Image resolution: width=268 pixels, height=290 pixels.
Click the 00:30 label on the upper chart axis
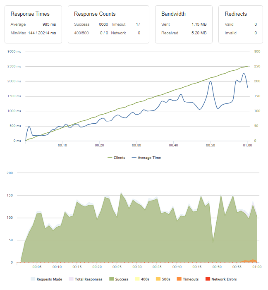(x=136, y=145)
